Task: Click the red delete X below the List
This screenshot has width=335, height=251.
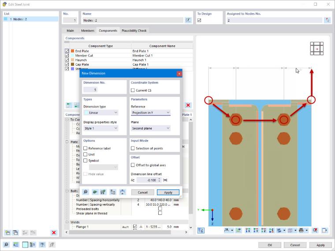Action: (54, 233)
